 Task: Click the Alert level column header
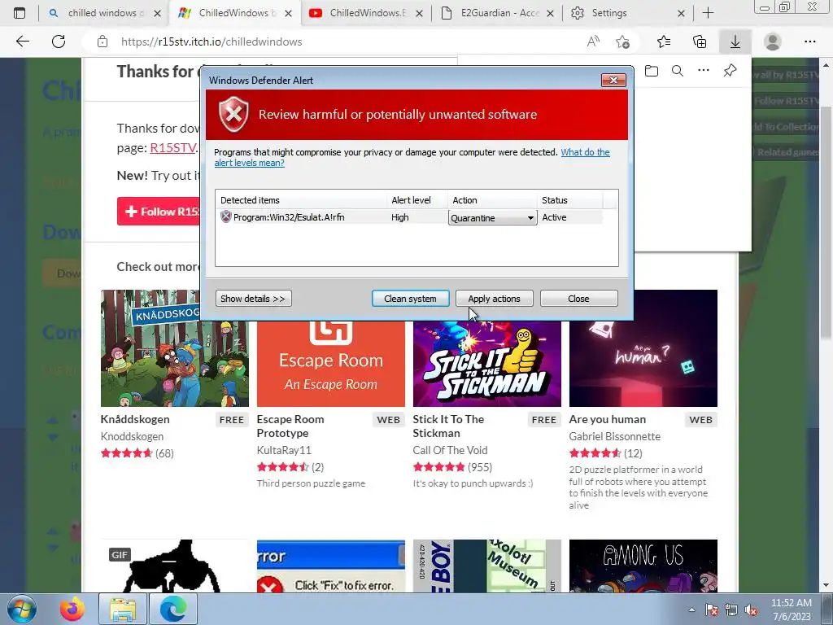pos(417,200)
